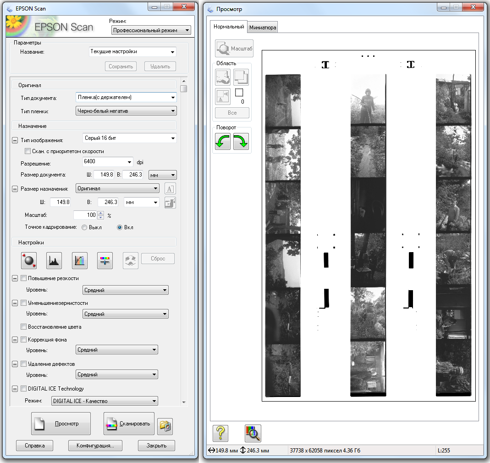This screenshot has height=463, width=490.
Task: Enable Повышение резкости checkbox
Action: point(23,278)
